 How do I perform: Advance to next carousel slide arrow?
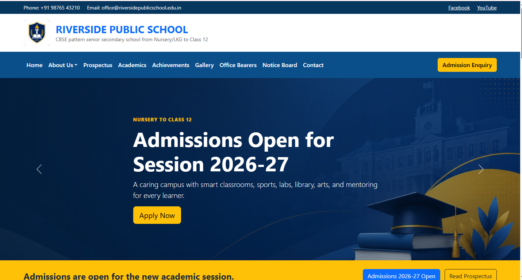coord(481,169)
